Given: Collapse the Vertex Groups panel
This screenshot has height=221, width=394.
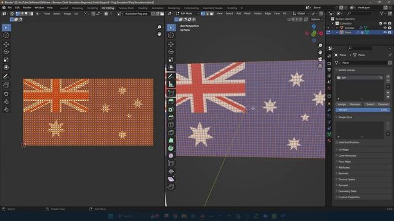Looking at the screenshot, I should (x=346, y=70).
